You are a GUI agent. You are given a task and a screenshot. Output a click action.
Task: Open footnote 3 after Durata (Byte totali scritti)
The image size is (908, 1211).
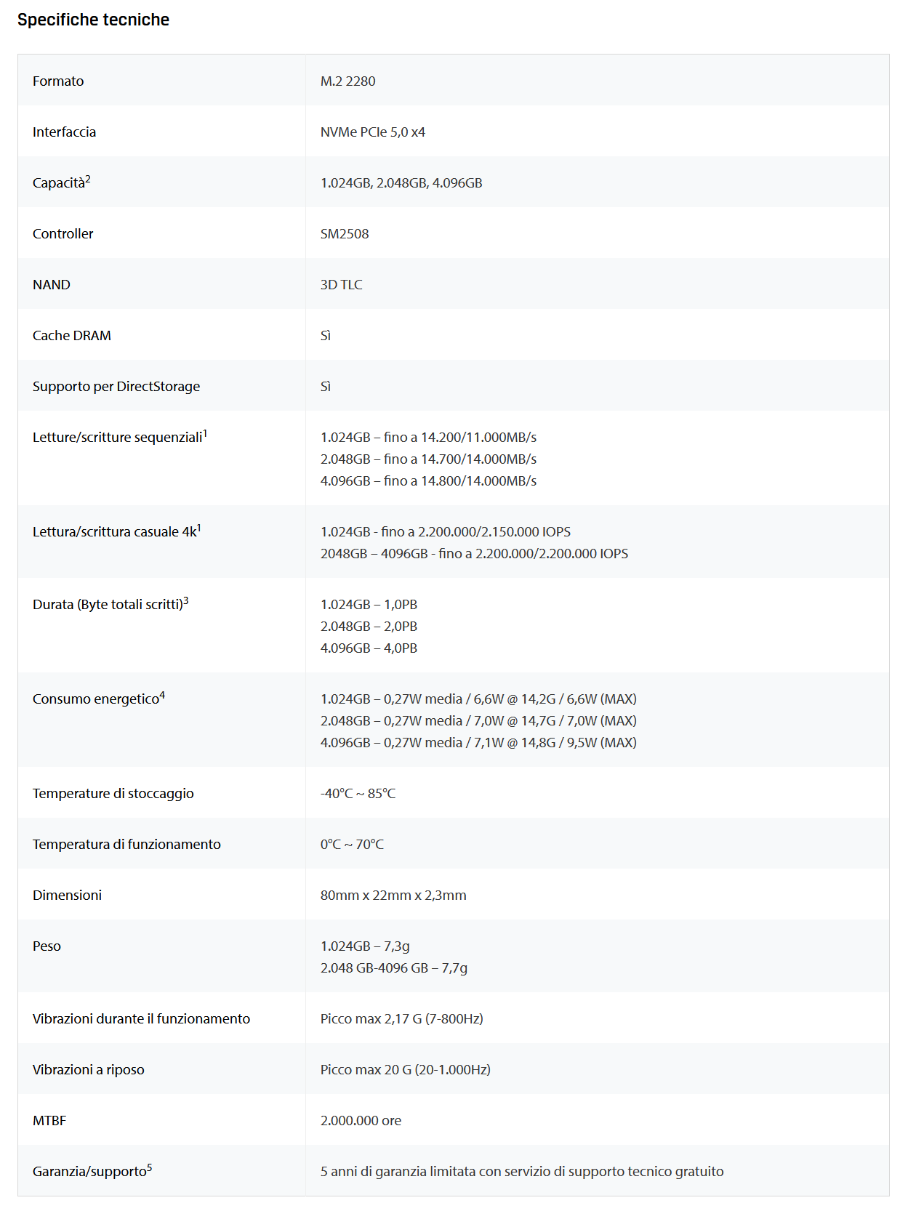186,600
